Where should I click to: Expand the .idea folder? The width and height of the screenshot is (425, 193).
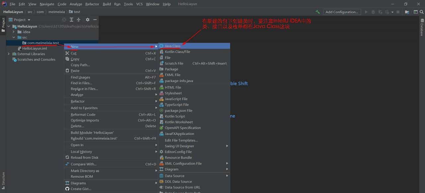13,32
